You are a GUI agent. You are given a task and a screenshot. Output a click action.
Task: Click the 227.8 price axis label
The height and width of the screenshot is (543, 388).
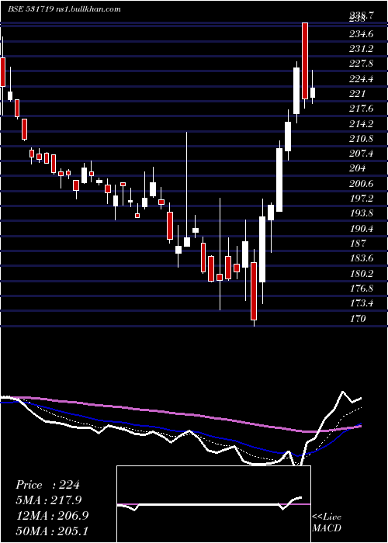361,64
